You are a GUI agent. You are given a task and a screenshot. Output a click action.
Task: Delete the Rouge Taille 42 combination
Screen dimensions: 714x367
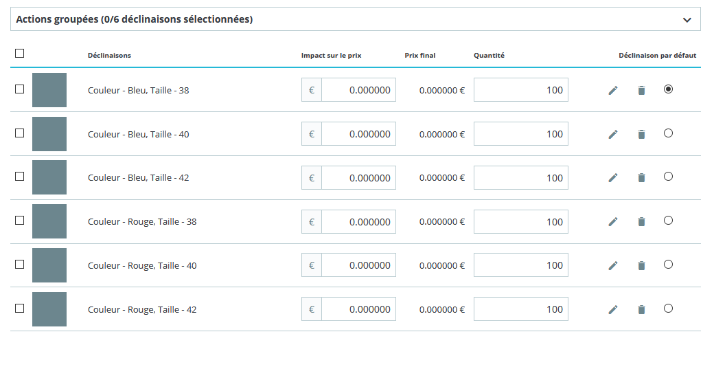coord(641,310)
